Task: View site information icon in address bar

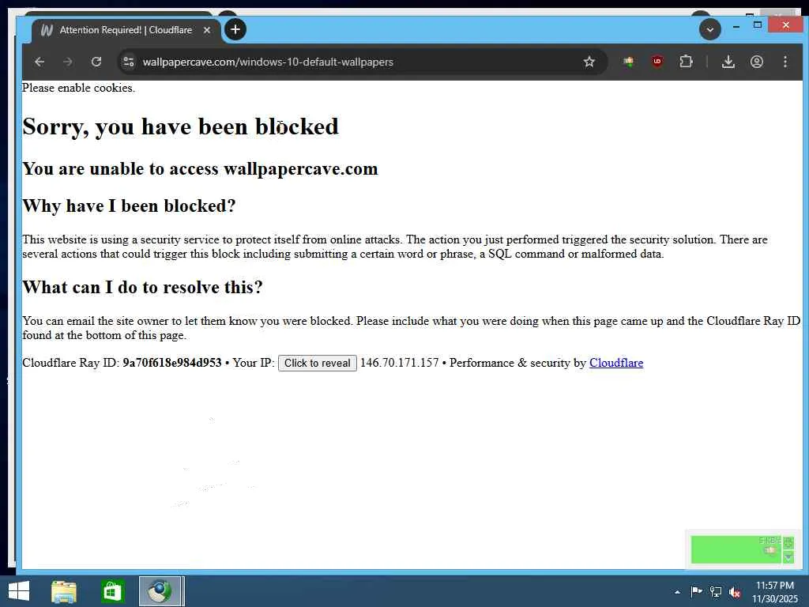Action: [x=129, y=62]
